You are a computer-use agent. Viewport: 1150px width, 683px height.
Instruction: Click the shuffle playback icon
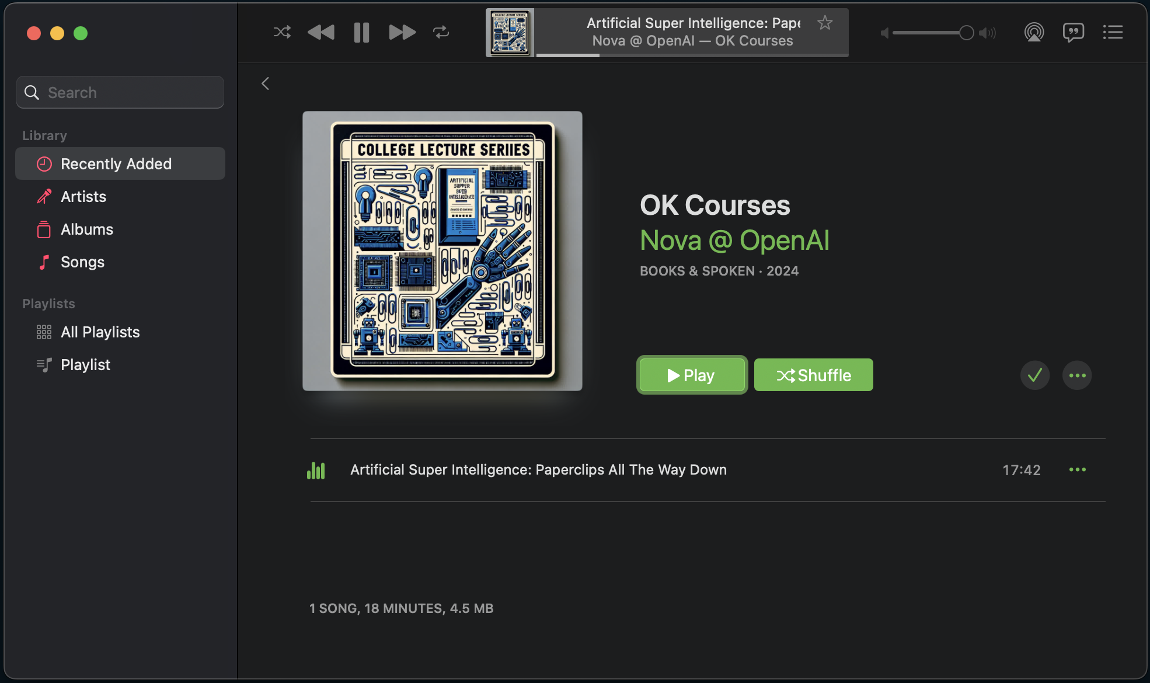click(x=281, y=33)
